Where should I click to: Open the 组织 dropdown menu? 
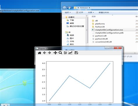tap(68, 13)
